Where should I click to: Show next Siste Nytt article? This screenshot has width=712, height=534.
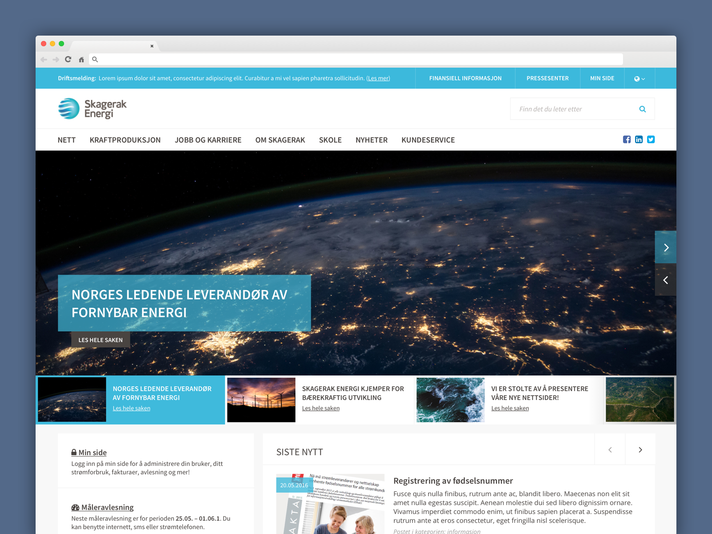(640, 450)
